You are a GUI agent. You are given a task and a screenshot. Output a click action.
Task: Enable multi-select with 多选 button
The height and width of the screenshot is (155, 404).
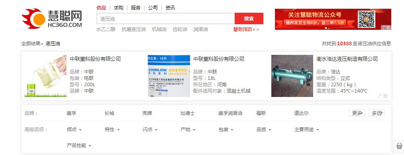[x=377, y=113]
